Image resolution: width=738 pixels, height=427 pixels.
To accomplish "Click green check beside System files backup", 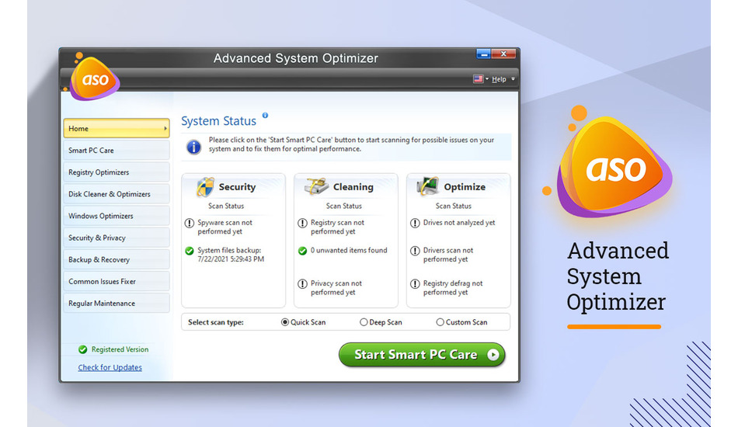I will 190,251.
